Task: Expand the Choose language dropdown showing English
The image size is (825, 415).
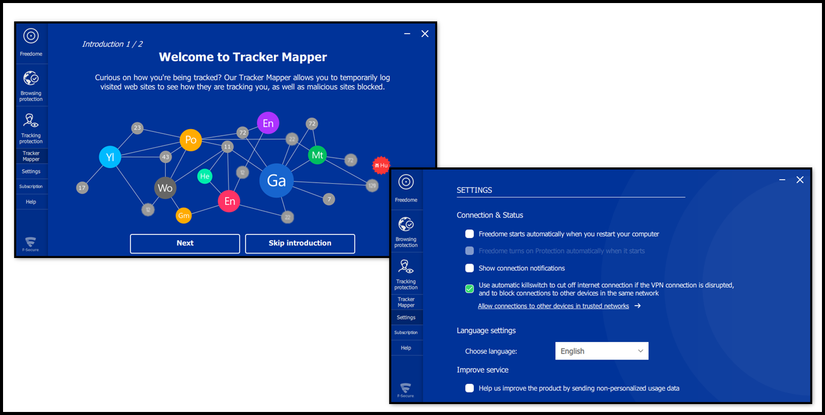Action: point(602,351)
